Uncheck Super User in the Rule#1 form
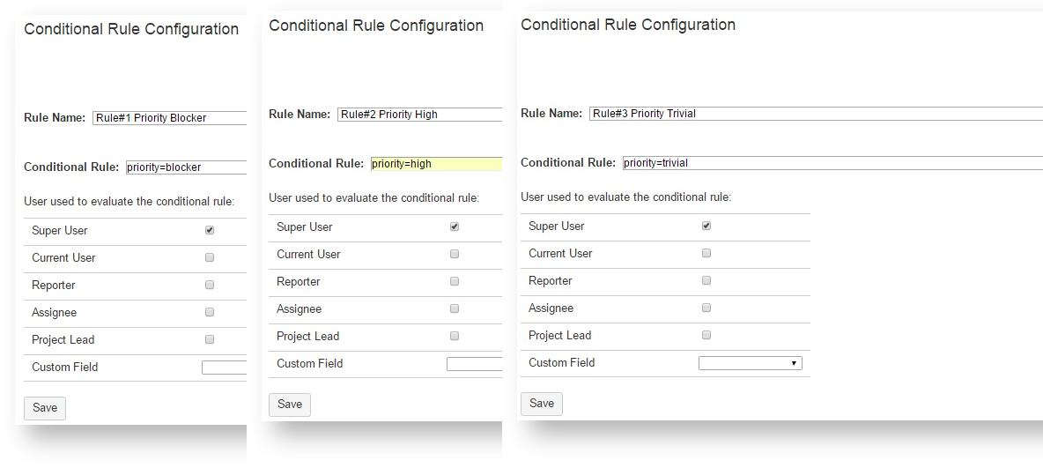This screenshot has height=468, width=1043. pyautogui.click(x=210, y=230)
